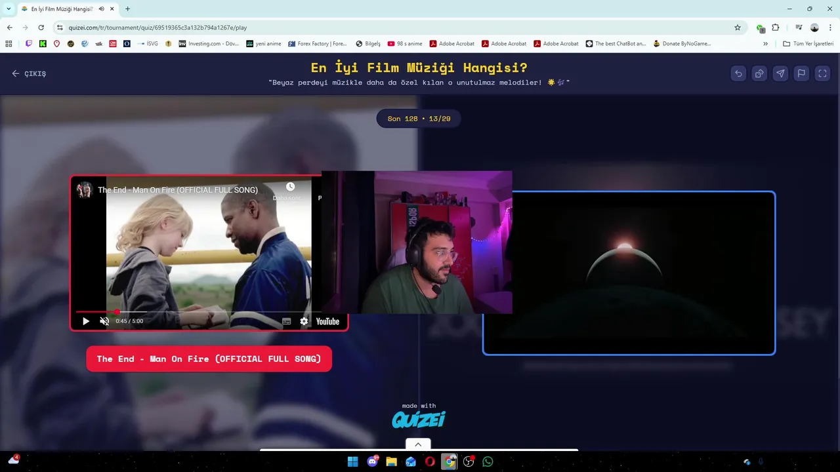Open the Twitch bookmark icon
This screenshot has width=840, height=472.
point(28,44)
